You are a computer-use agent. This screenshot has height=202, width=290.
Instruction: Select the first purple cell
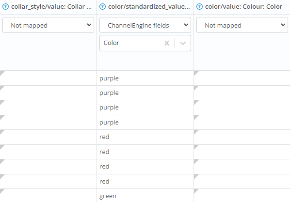pyautogui.click(x=145, y=78)
